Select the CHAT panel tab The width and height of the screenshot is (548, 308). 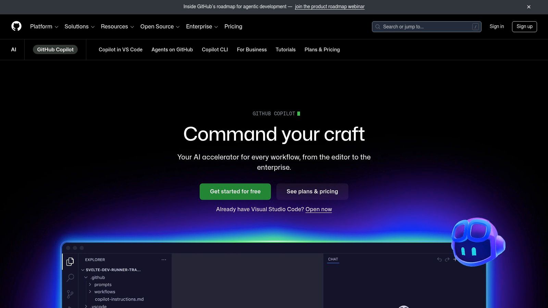(333, 259)
